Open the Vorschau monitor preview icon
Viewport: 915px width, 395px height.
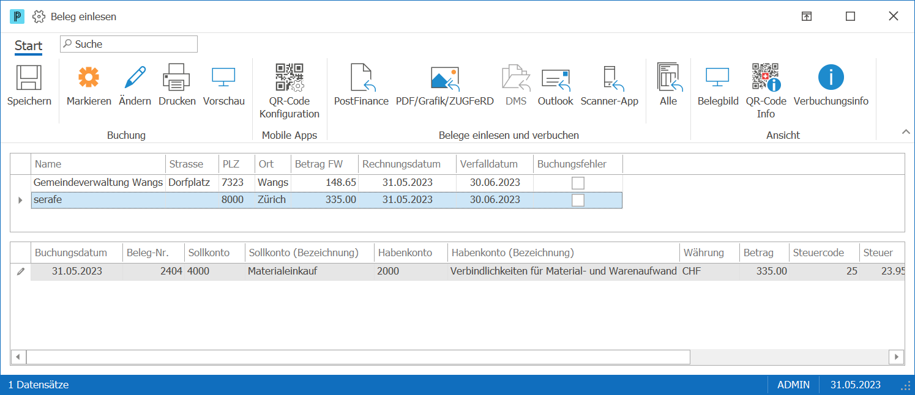[x=224, y=78]
